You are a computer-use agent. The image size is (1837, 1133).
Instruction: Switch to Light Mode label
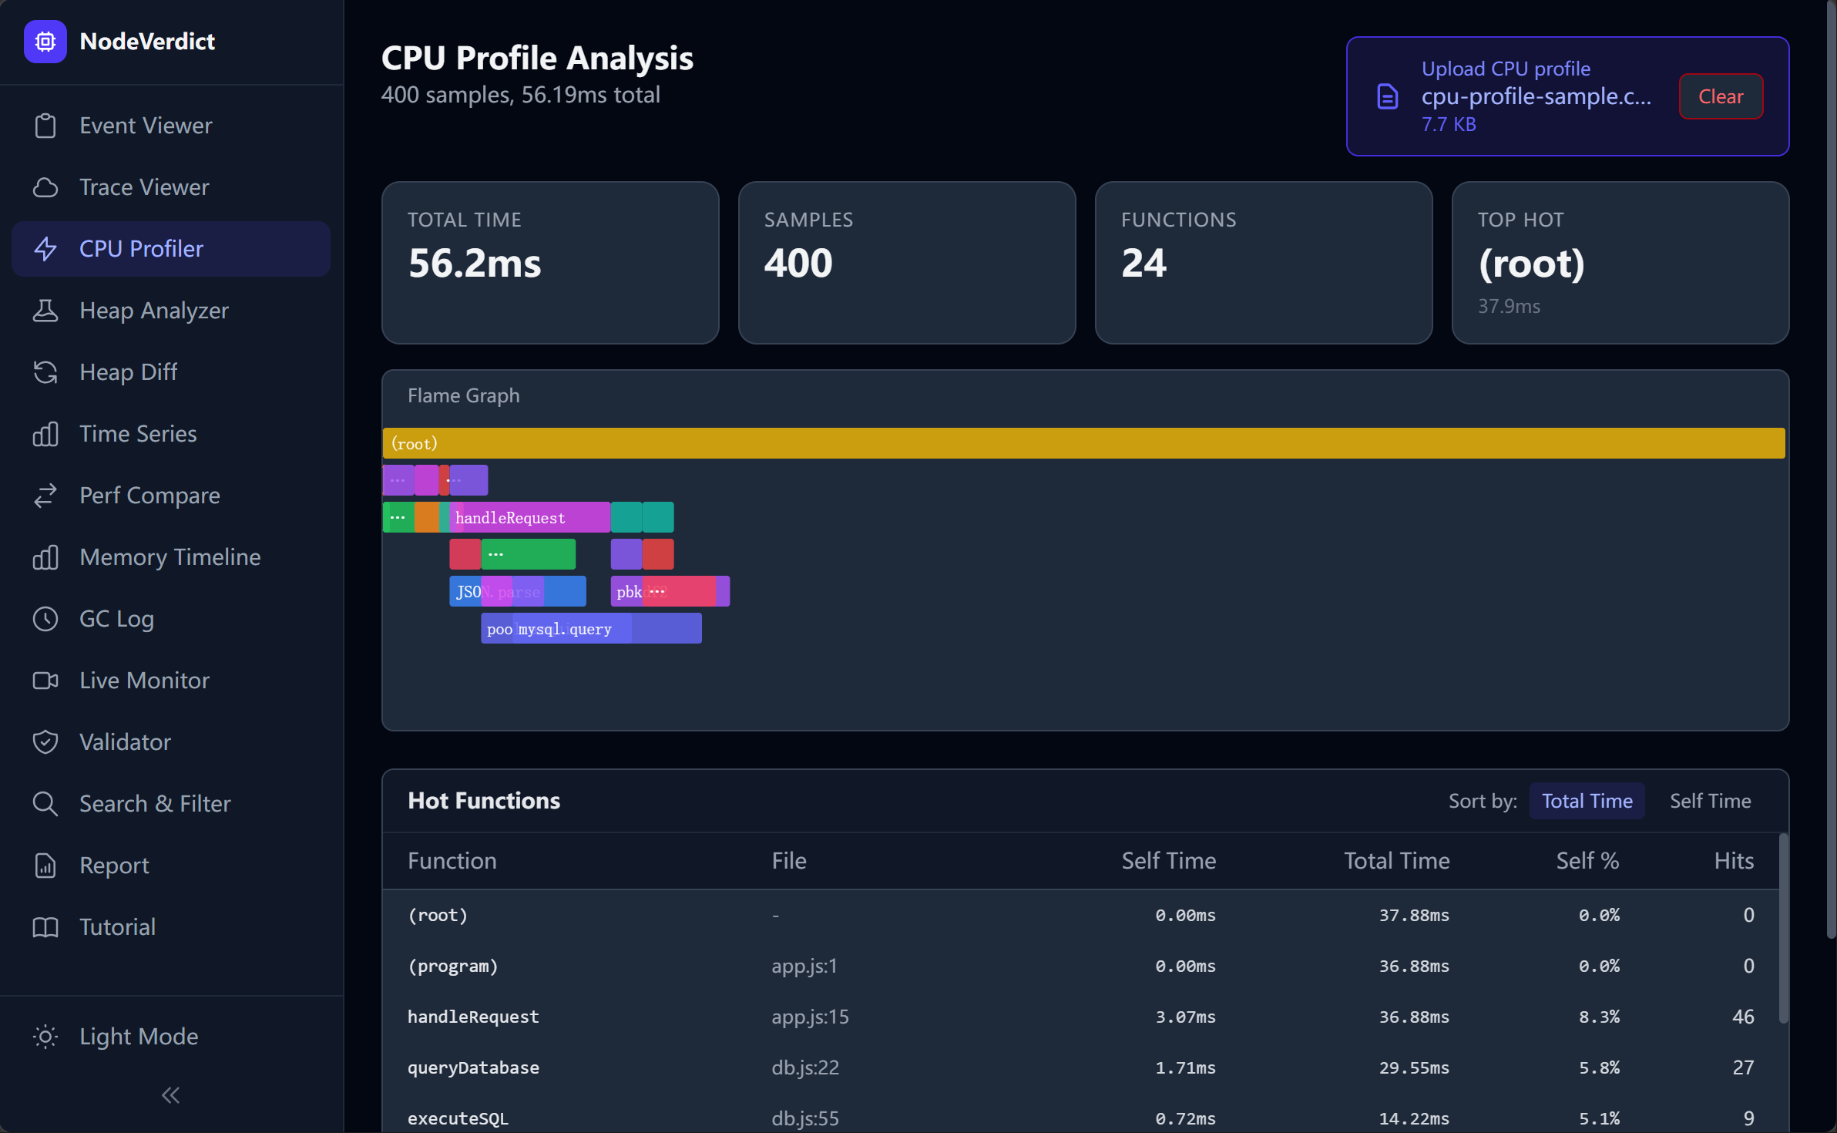139,1037
